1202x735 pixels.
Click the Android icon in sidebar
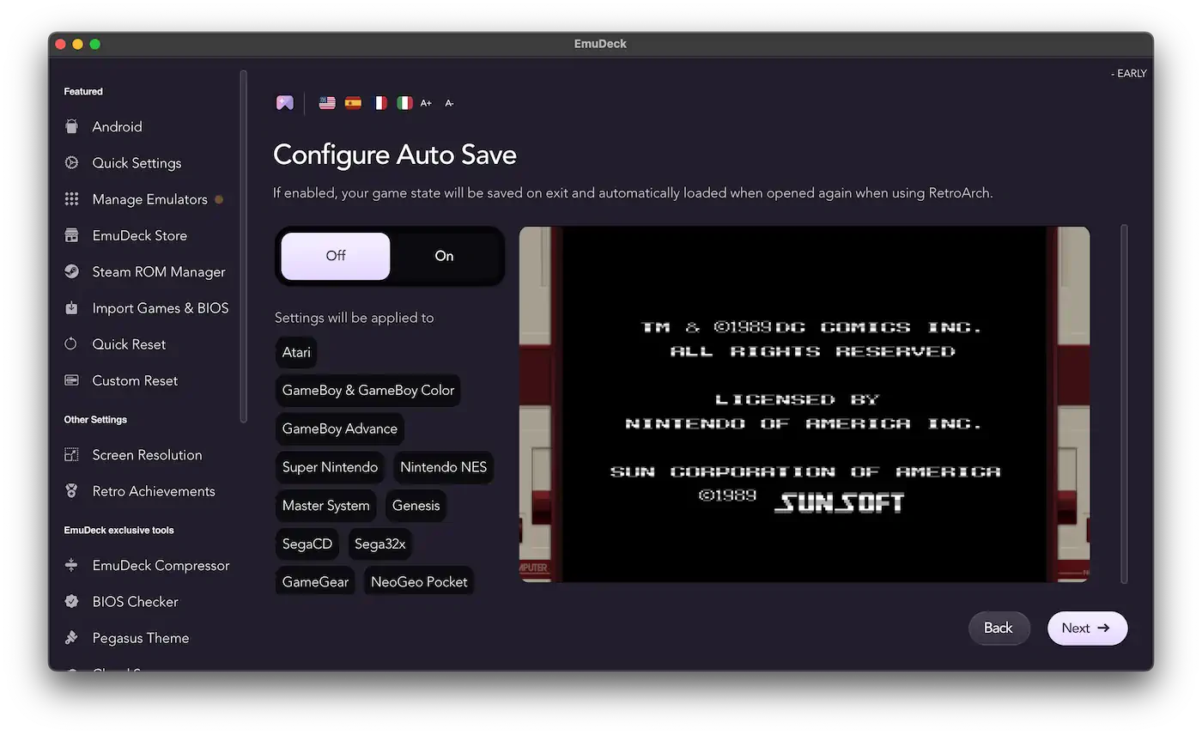point(72,126)
